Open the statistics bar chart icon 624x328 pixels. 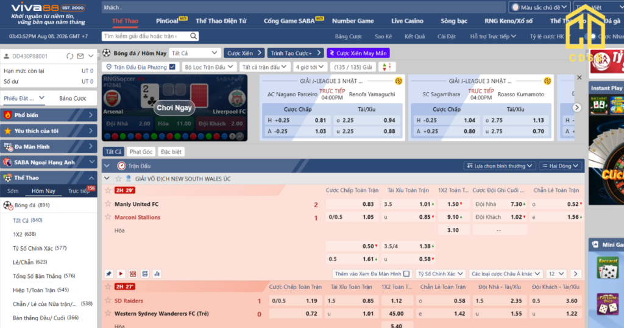(x=157, y=274)
